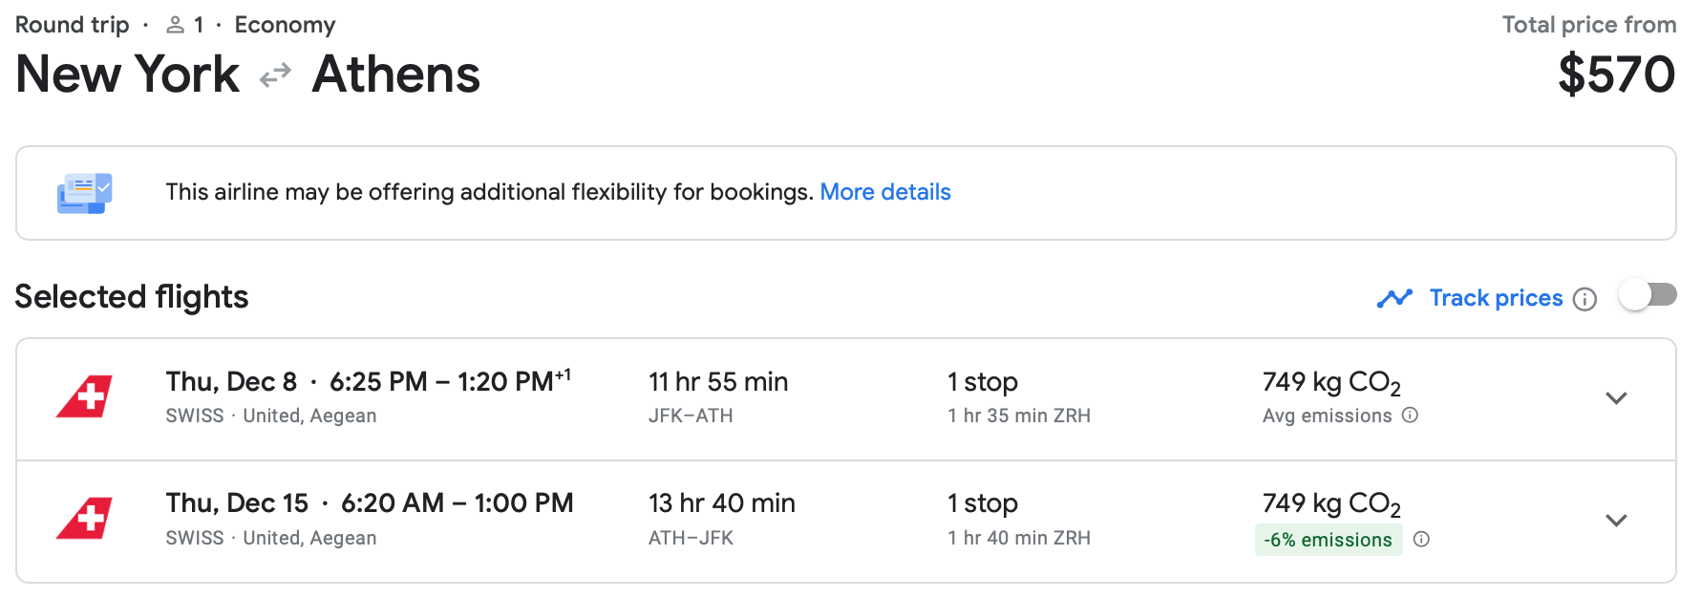Open the More details link
This screenshot has height=598, width=1702.
(884, 193)
